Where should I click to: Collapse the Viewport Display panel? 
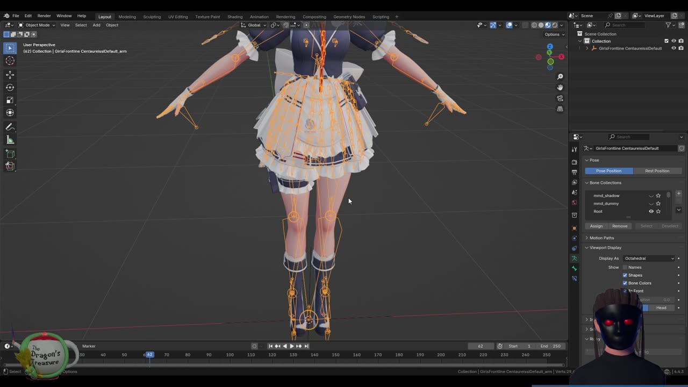point(605,248)
